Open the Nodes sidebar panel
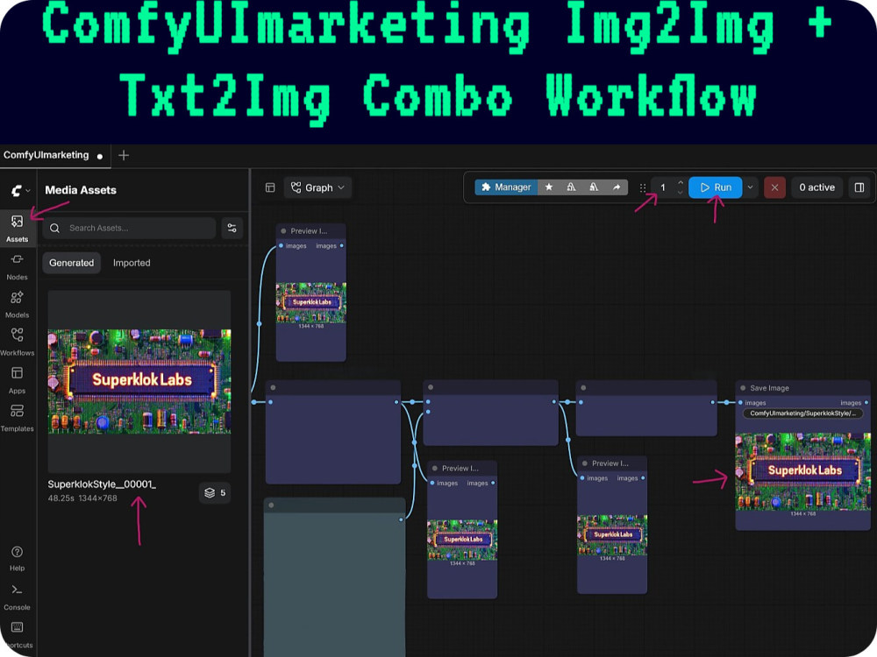The image size is (877, 657). [17, 266]
